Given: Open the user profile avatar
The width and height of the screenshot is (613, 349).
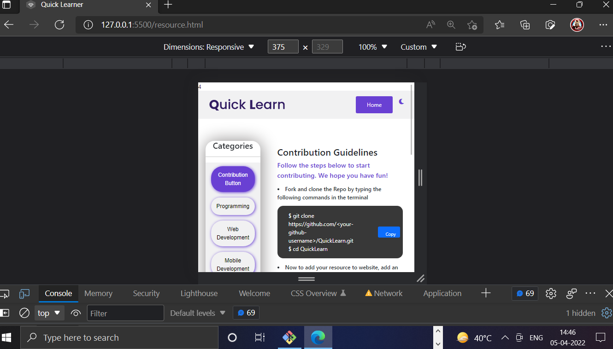Looking at the screenshot, I should coord(577,25).
